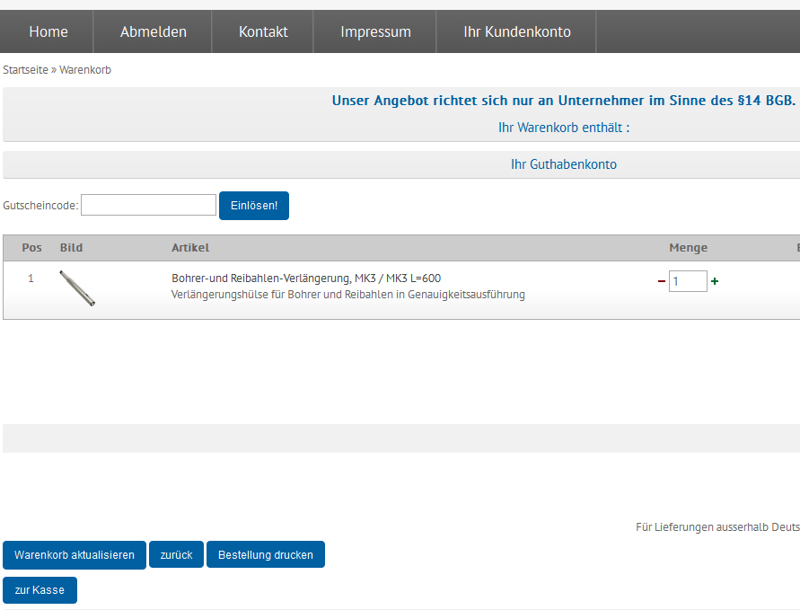The image size is (800, 610).
Task: Click Warenkorb aktualisieren button
Action: pyautogui.click(x=75, y=555)
